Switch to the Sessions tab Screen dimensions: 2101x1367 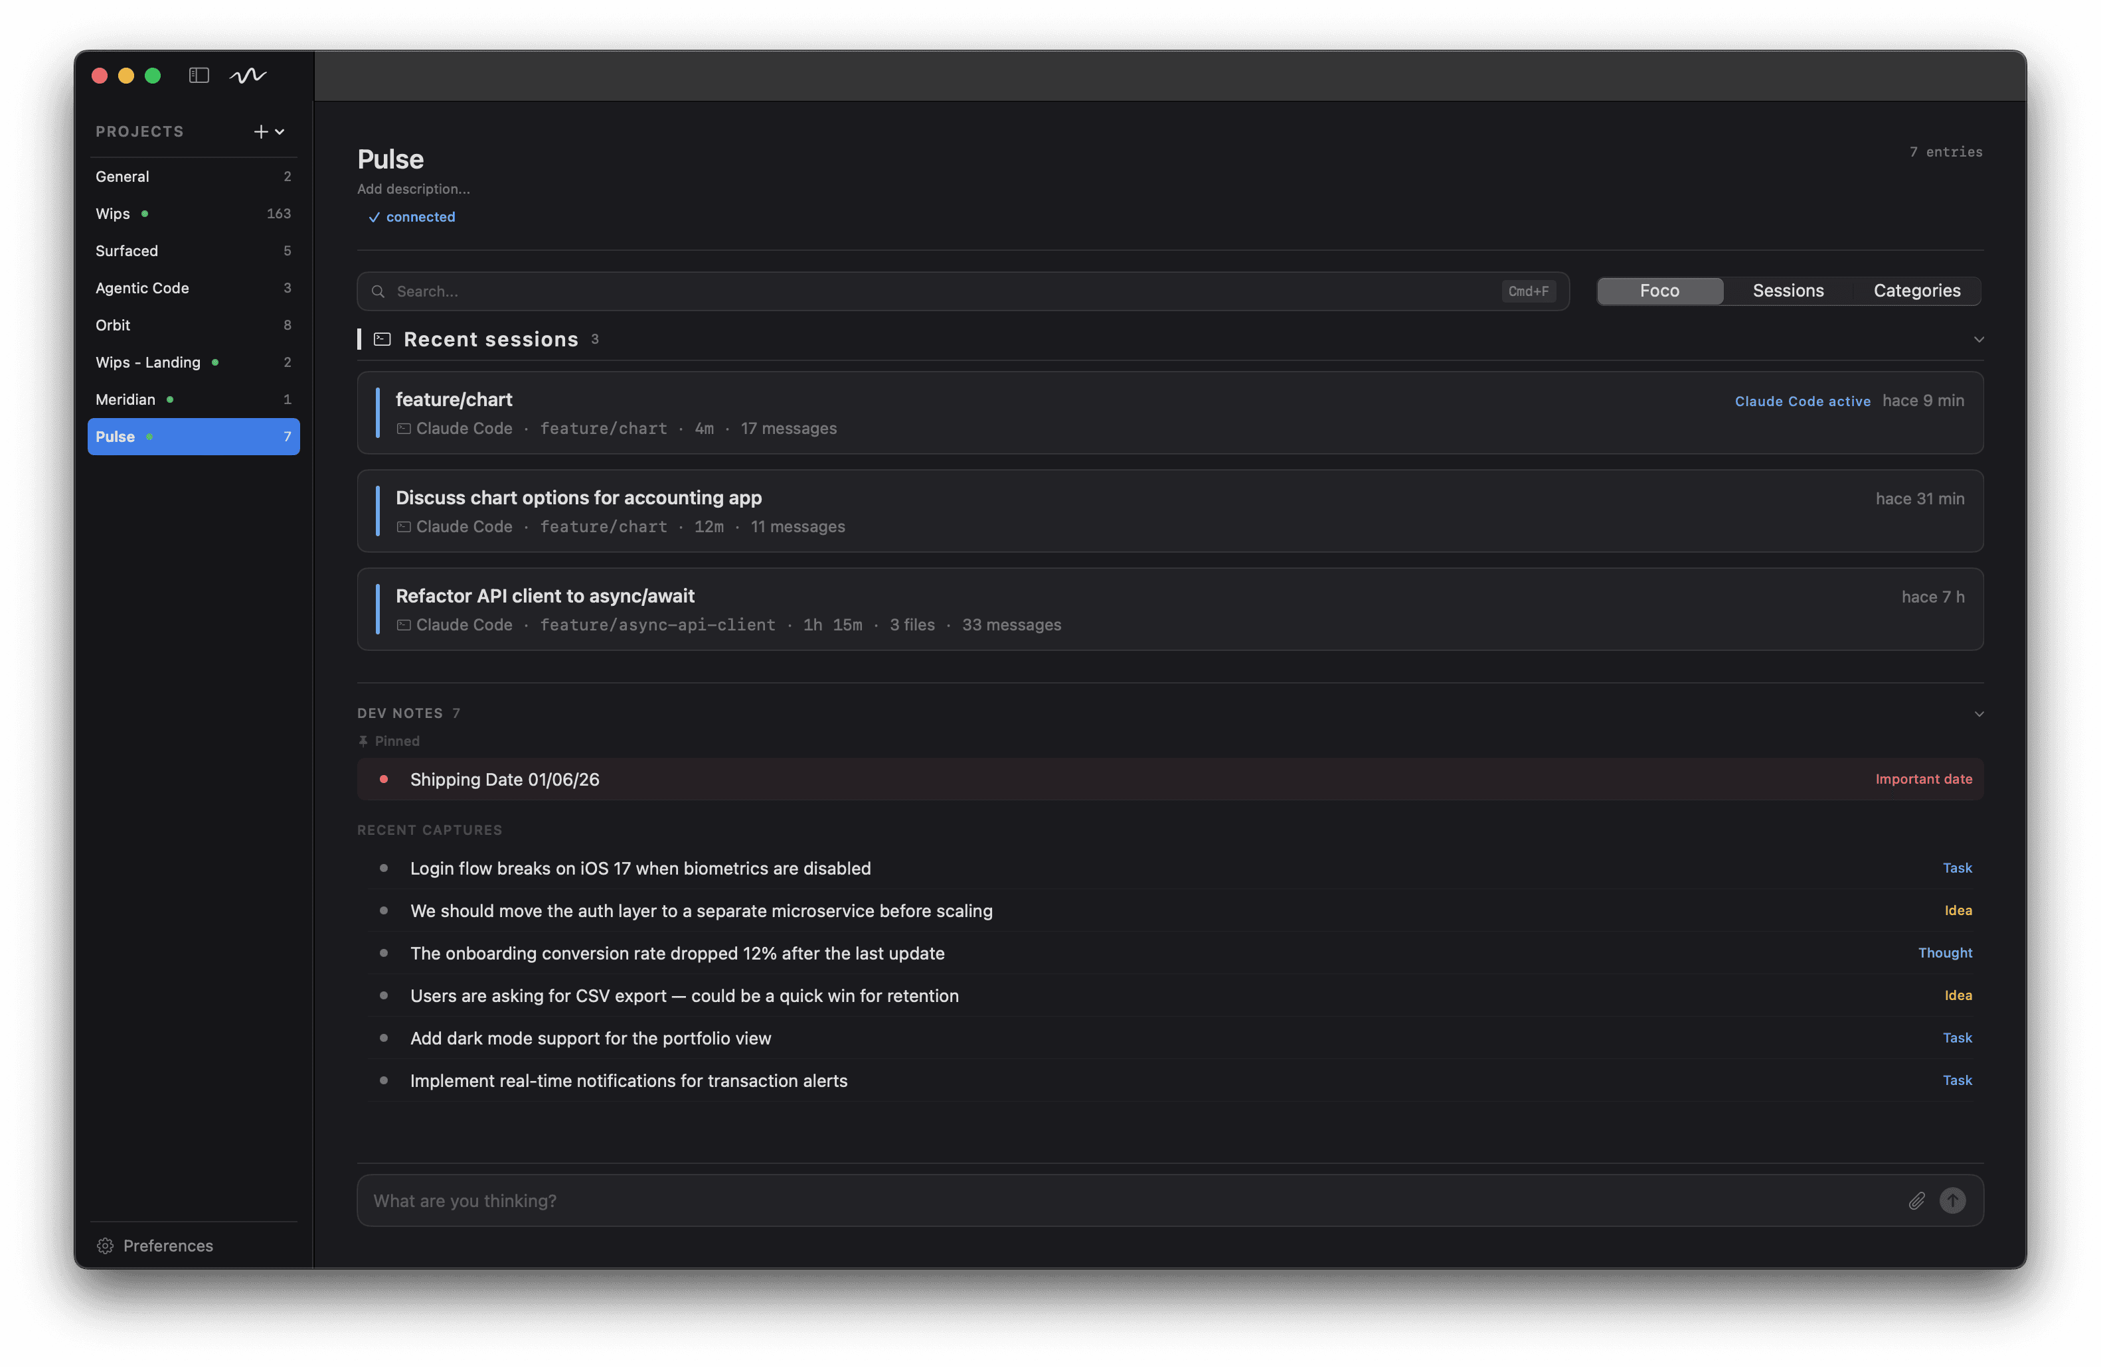click(1788, 290)
